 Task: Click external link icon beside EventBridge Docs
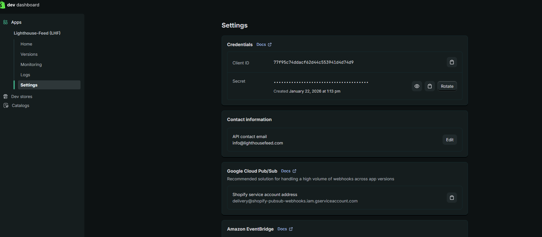291,229
